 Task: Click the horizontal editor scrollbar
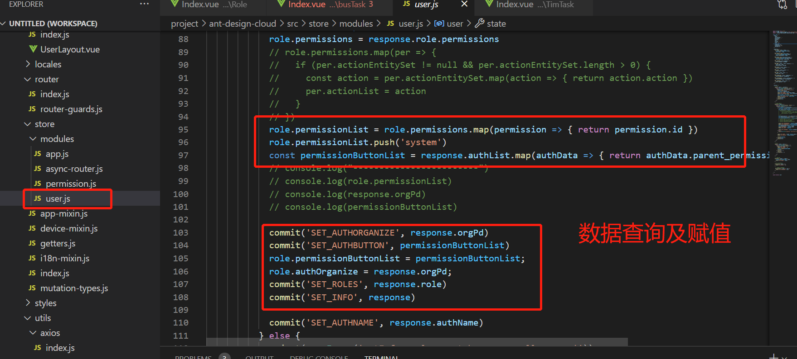tap(417, 342)
